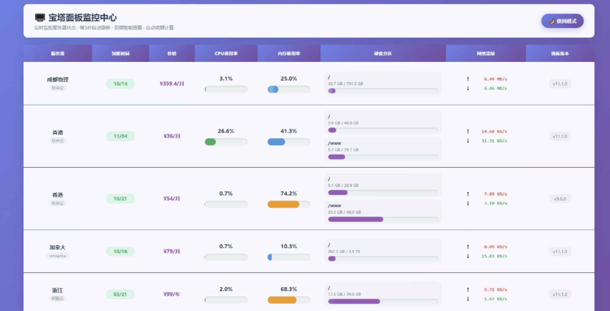Click the monitor icon beside the dashboard title

click(40, 18)
